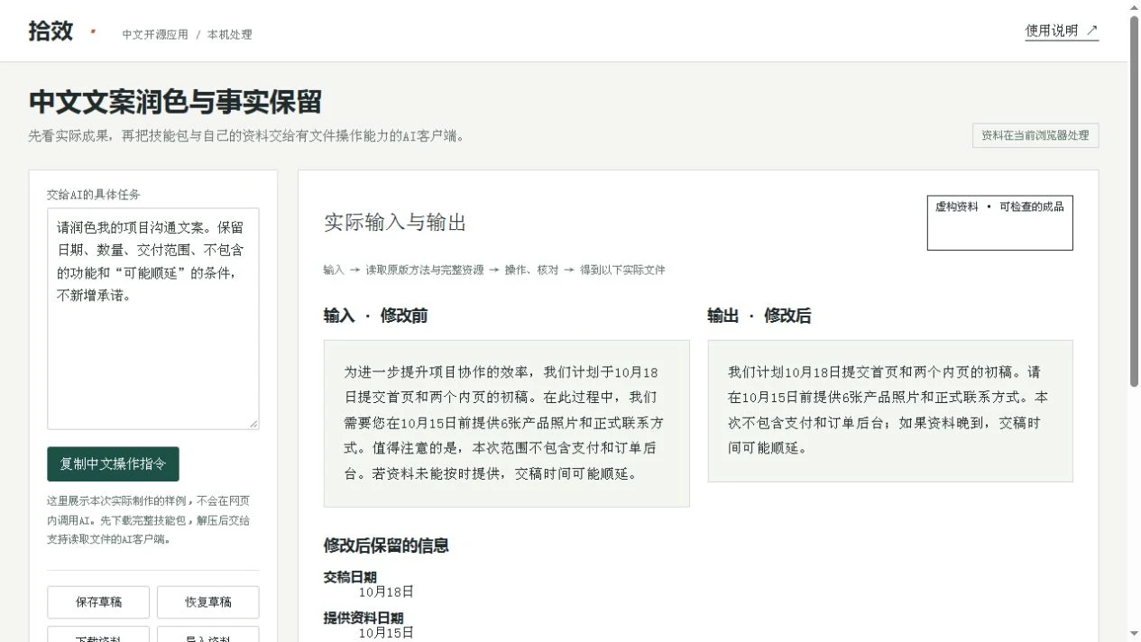Click the page vertical scrollbar thumb
This screenshot has width=1141, height=642.
(x=1134, y=200)
